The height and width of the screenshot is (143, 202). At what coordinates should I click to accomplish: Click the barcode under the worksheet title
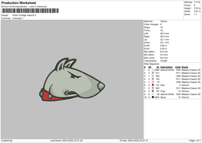point(30,11)
